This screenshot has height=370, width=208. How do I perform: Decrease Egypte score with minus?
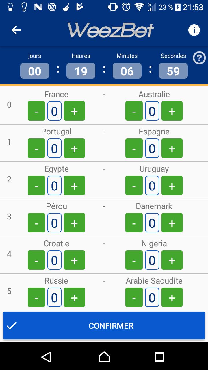coord(36,186)
